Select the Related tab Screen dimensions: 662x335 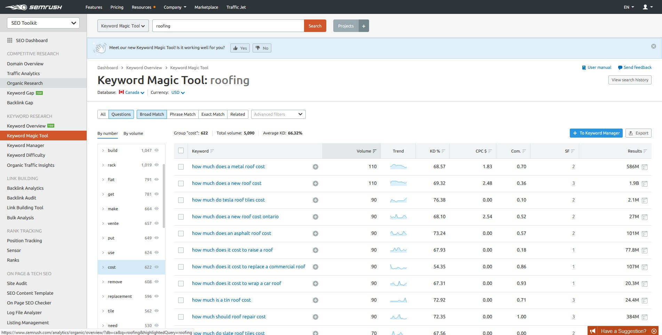coord(238,114)
